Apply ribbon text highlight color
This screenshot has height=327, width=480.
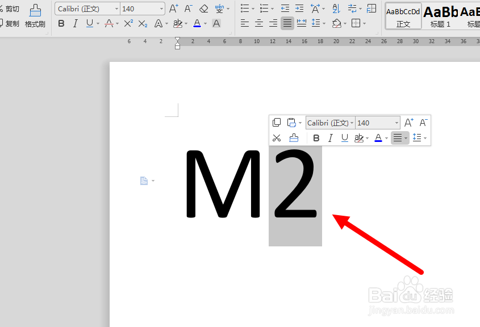tap(178, 23)
